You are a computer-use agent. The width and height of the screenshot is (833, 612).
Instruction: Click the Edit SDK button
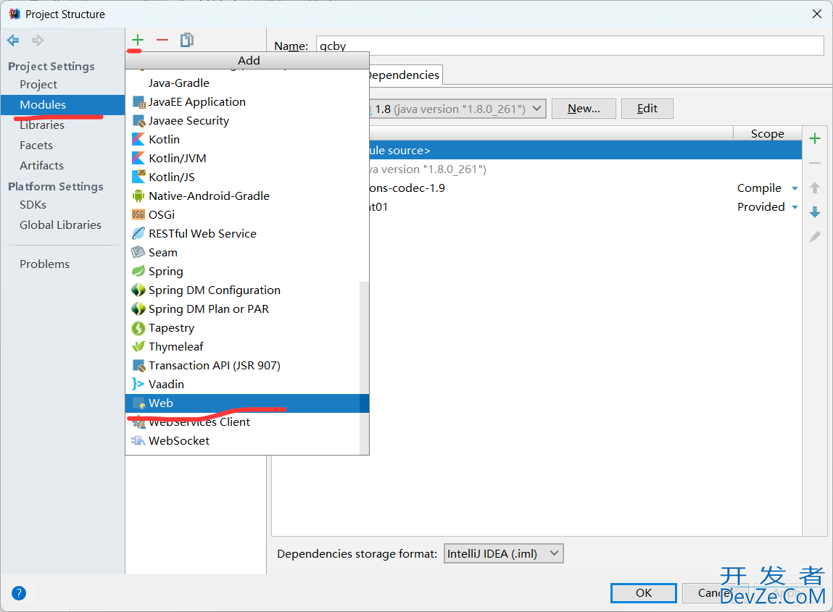(x=647, y=109)
